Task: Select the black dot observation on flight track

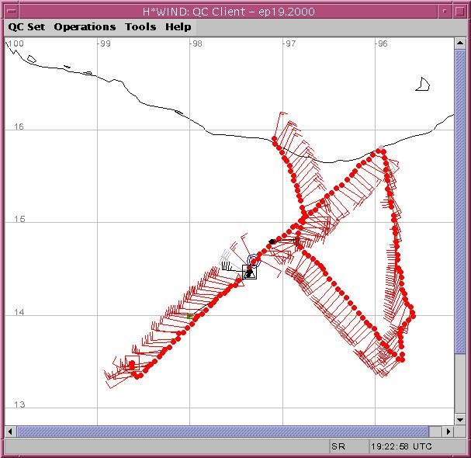Action: click(272, 241)
